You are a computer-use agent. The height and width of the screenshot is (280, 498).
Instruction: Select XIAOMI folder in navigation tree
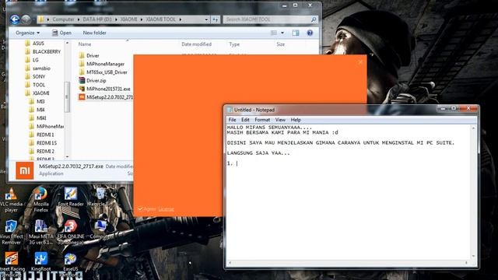37,93
